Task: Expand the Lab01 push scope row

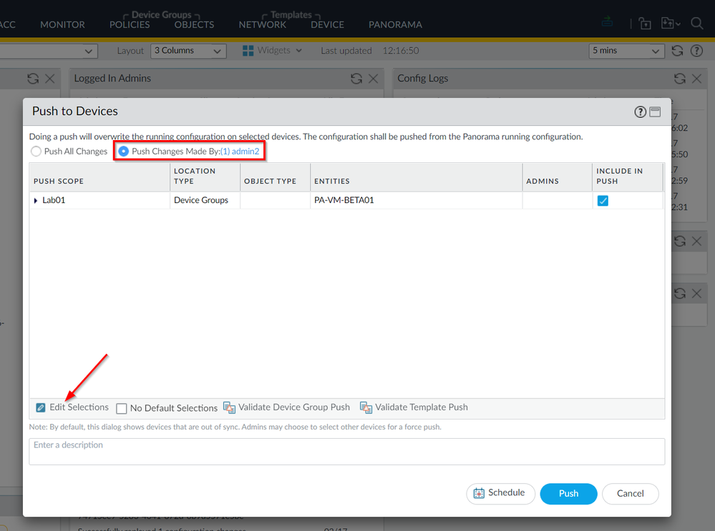Action: [x=36, y=200]
